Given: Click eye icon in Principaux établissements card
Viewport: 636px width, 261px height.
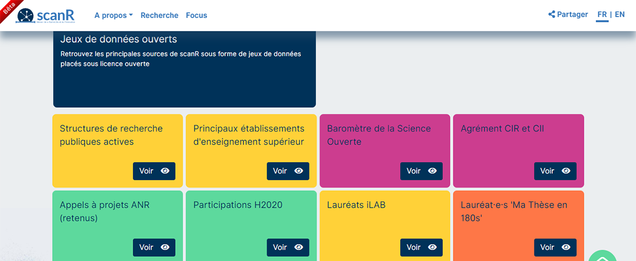Looking at the screenshot, I should click(298, 171).
